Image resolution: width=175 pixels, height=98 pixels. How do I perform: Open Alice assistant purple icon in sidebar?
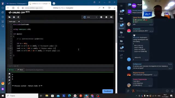(3, 89)
